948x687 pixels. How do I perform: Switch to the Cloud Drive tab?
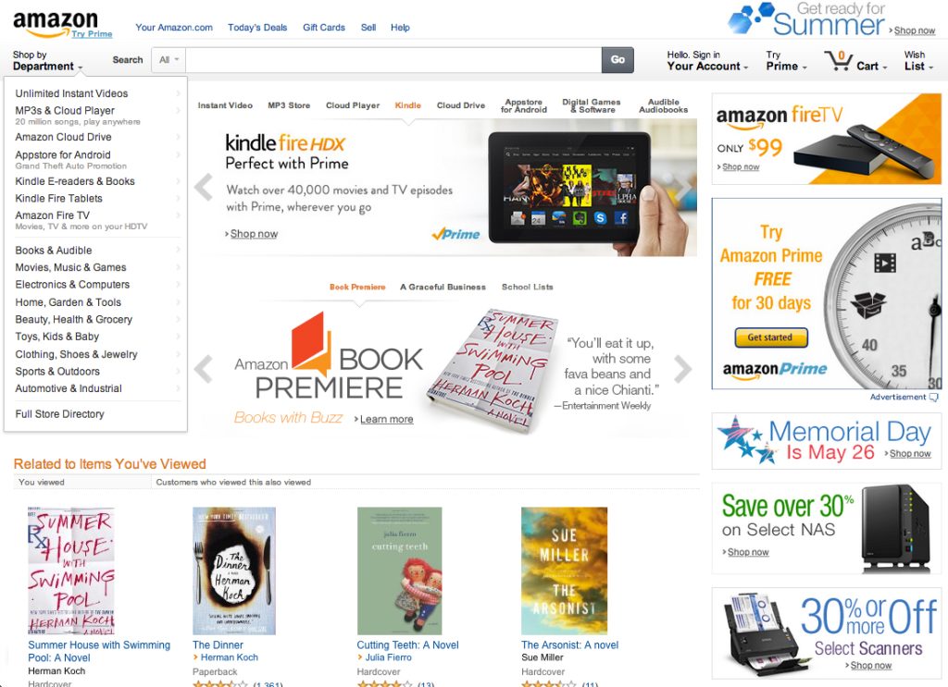click(461, 105)
